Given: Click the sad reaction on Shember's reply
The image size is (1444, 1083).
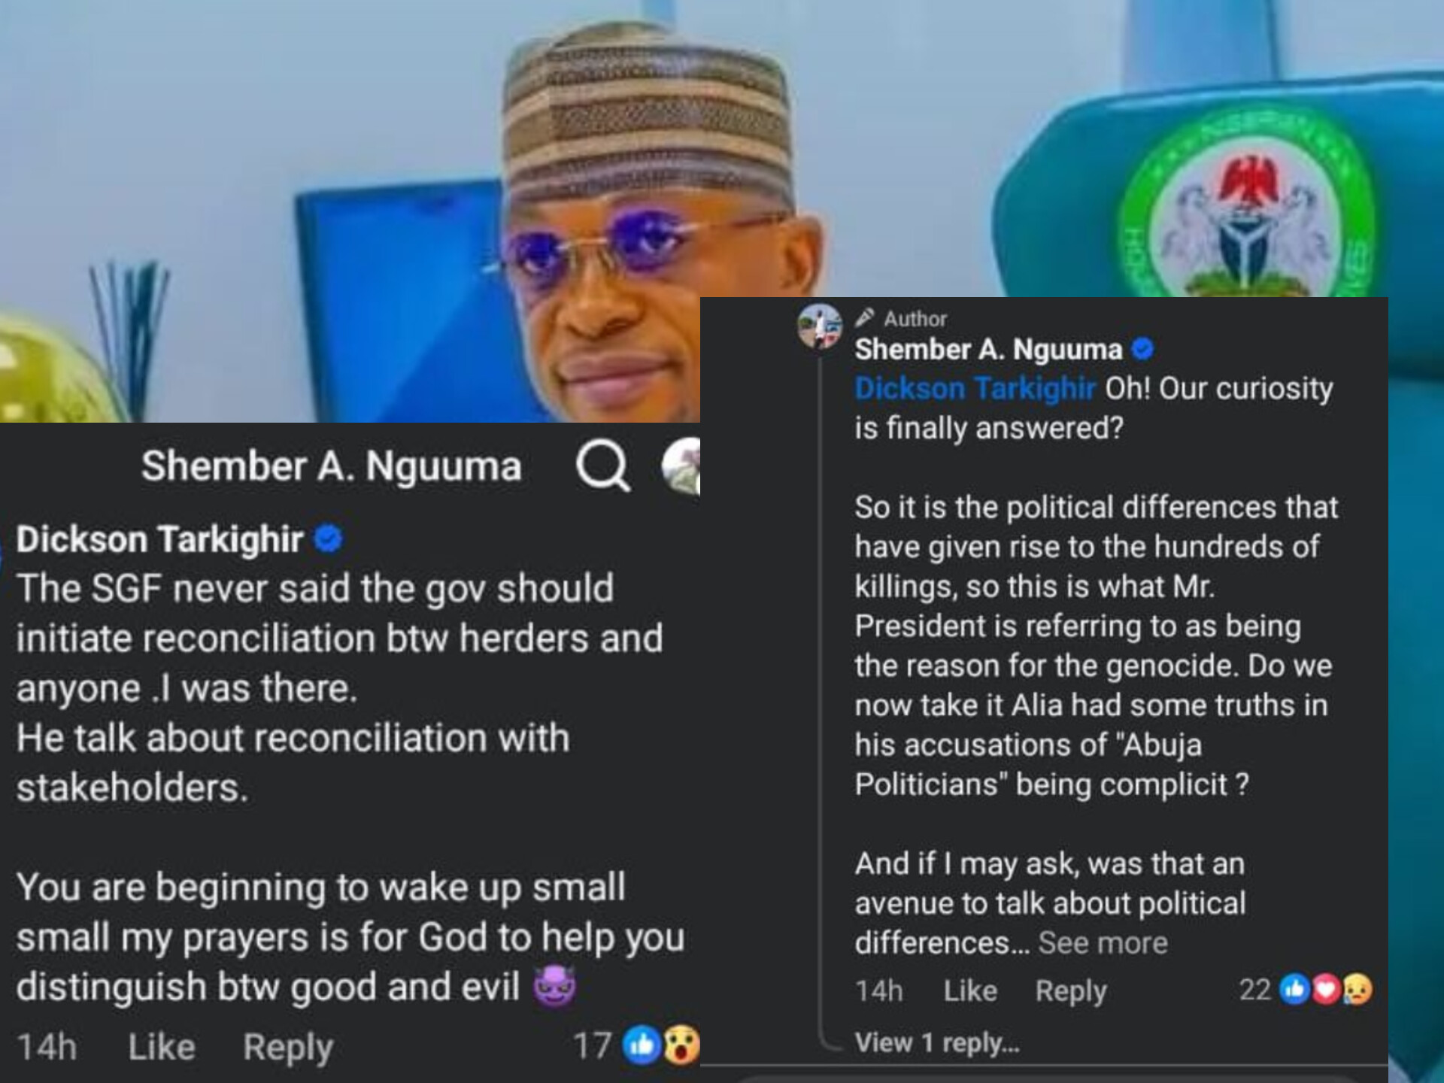Looking at the screenshot, I should pyautogui.click(x=1358, y=990).
